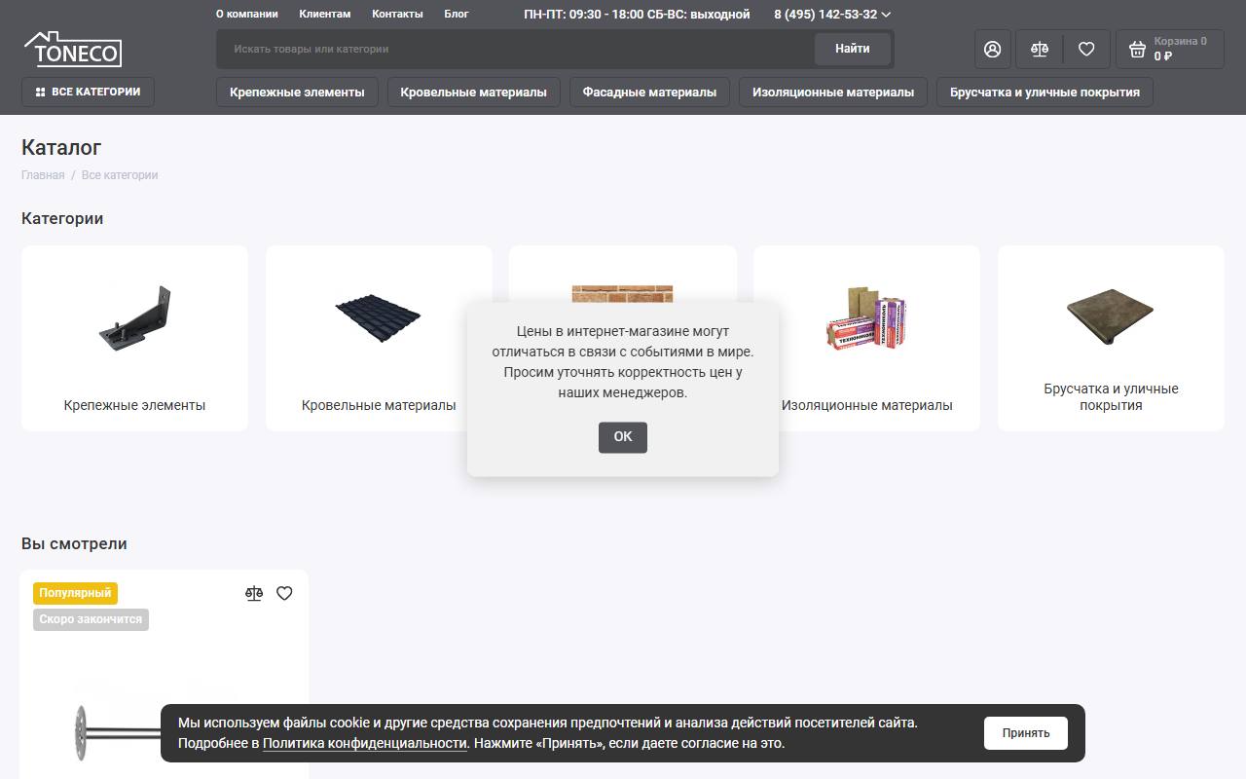The height and width of the screenshot is (779, 1246).
Task: Open the comparison scales icon in header
Action: (x=1040, y=49)
